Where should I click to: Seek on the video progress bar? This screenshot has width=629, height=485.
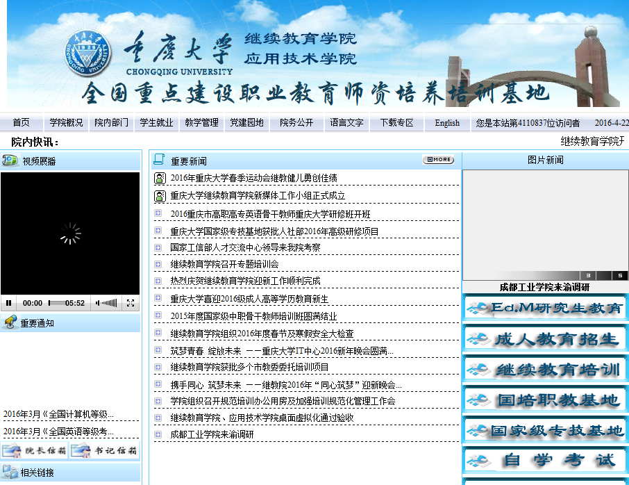[56, 303]
